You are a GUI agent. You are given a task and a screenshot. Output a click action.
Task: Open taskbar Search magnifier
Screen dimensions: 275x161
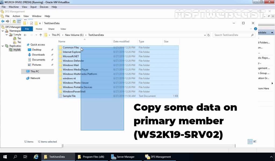15,157
